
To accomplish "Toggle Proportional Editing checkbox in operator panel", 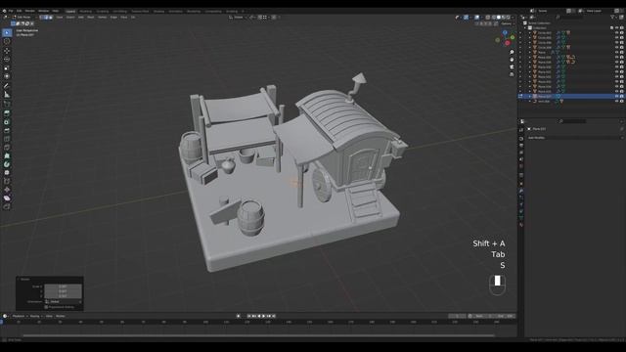I will [46, 307].
